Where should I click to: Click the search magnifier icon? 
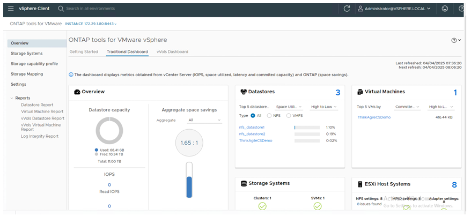click(61, 9)
